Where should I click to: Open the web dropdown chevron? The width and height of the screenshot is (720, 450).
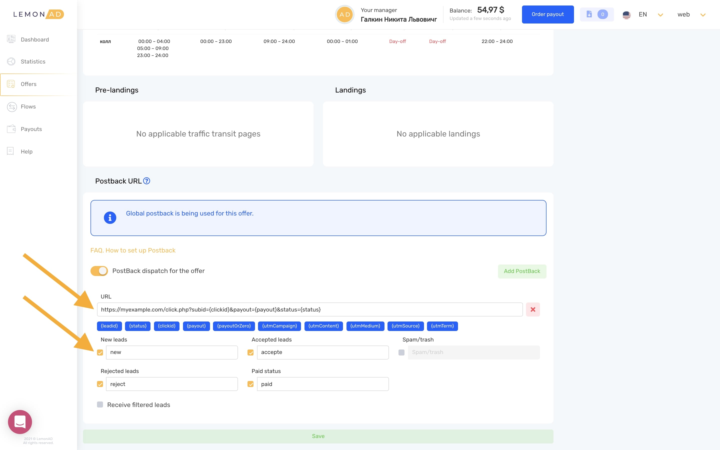coord(703,15)
